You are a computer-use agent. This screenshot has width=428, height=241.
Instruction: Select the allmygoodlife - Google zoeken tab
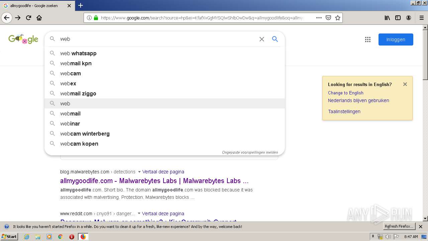(37, 6)
